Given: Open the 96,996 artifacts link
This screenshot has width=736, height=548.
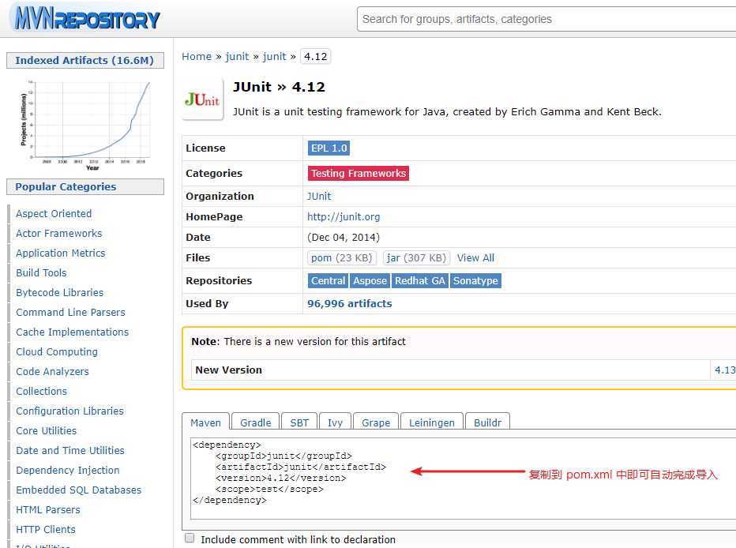Looking at the screenshot, I should pos(350,303).
